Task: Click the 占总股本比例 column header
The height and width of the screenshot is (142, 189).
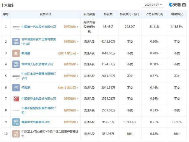Action: click(x=154, y=14)
